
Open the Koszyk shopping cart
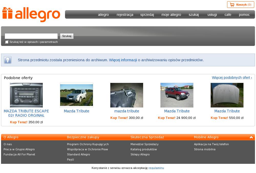[x=240, y=5]
